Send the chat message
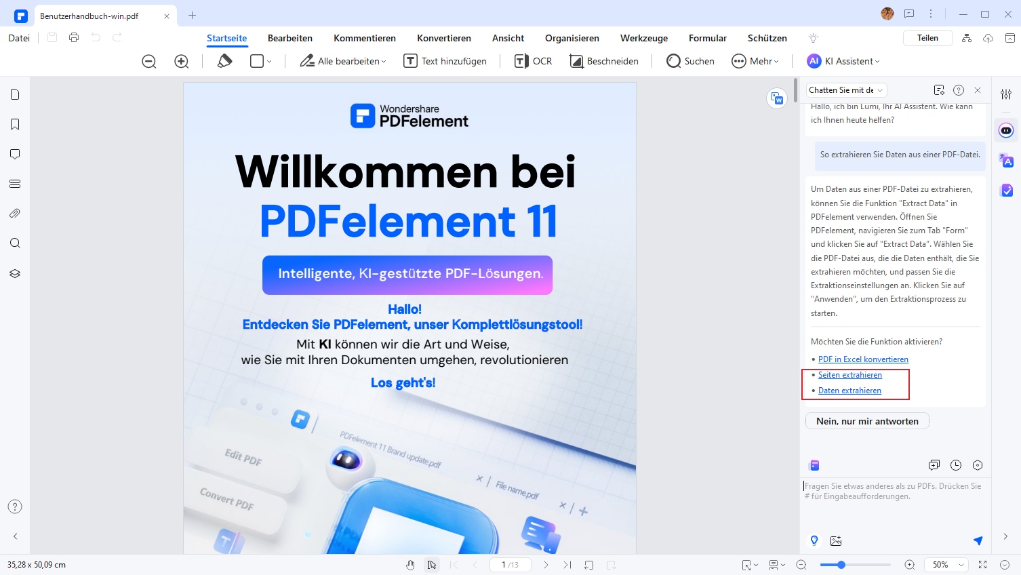Screen dimensions: 1021x575 click(x=978, y=540)
